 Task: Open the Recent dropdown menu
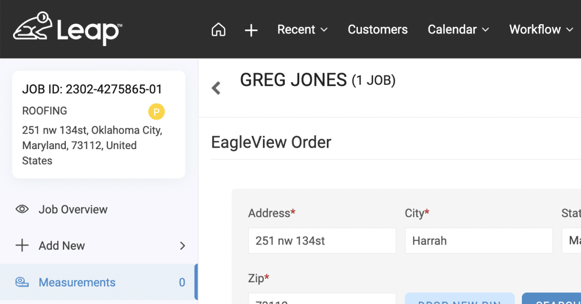(302, 30)
